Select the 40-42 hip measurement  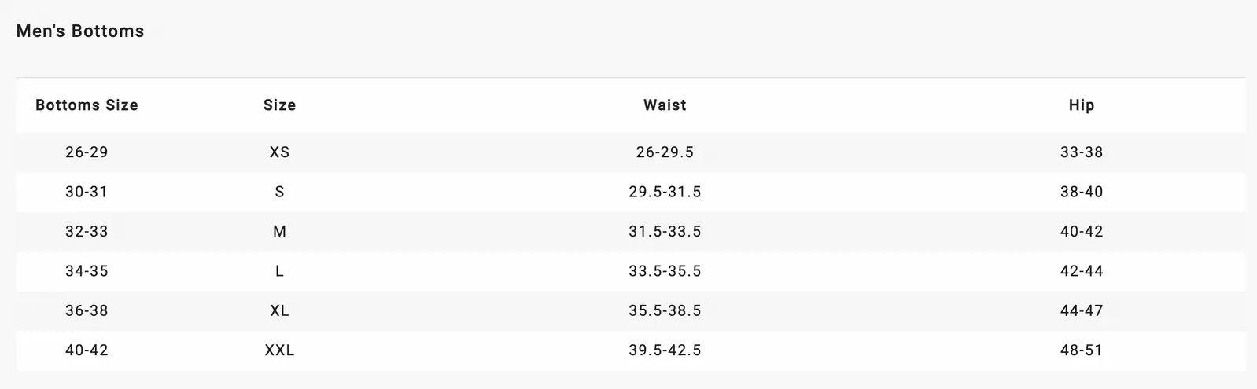click(1082, 232)
